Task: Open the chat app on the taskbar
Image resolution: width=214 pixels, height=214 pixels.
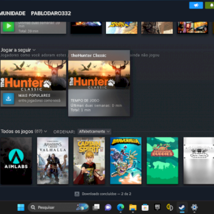Action: coord(108,207)
